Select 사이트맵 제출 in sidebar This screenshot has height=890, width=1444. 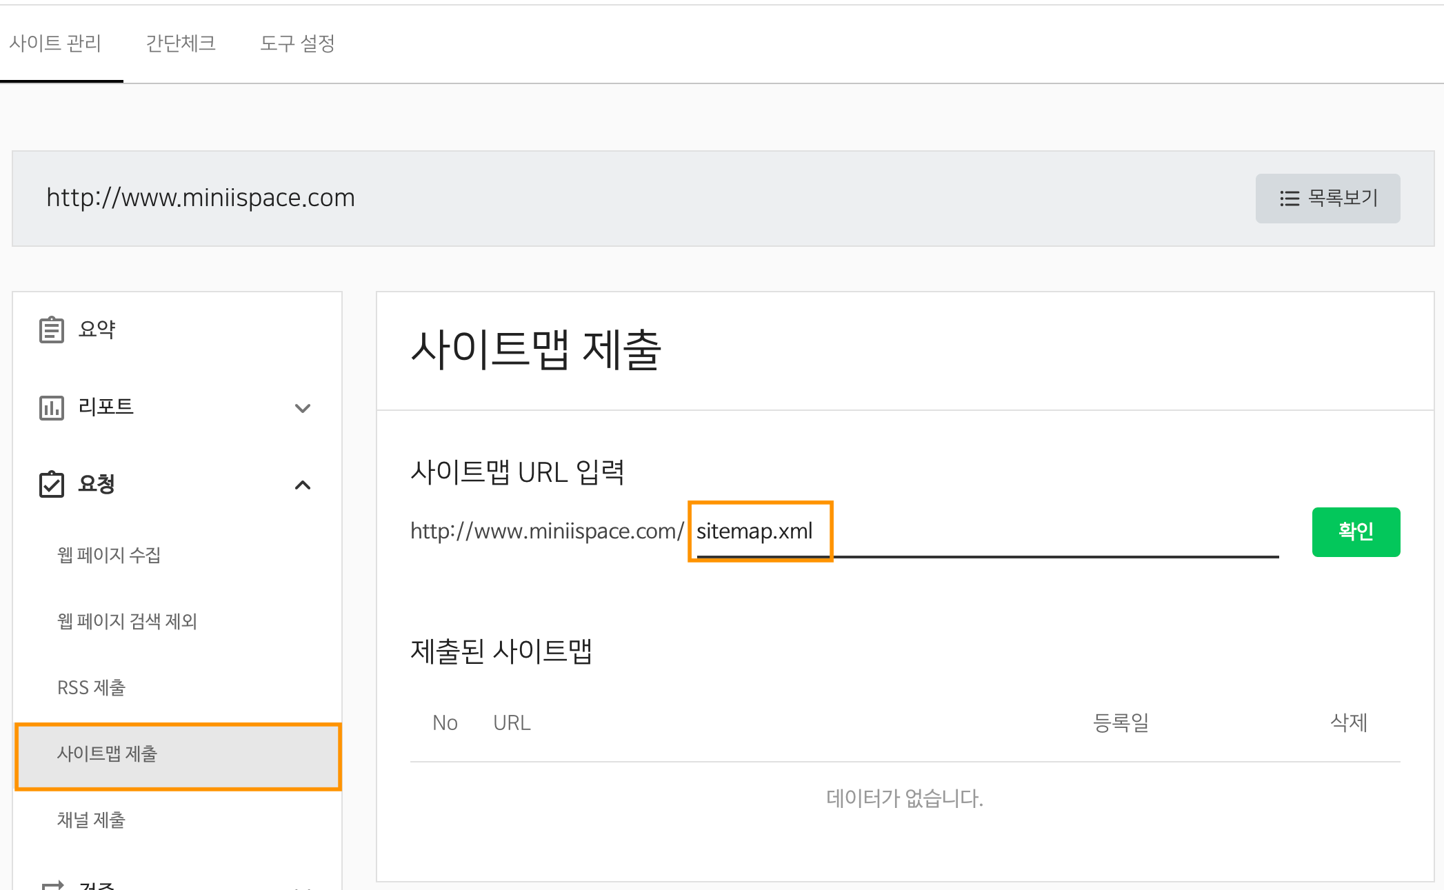(107, 754)
